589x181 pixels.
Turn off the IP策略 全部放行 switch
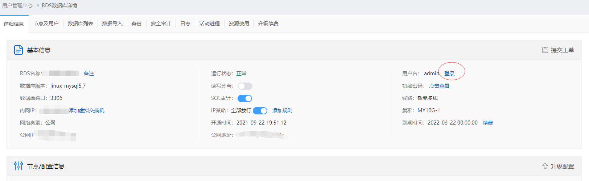260,111
